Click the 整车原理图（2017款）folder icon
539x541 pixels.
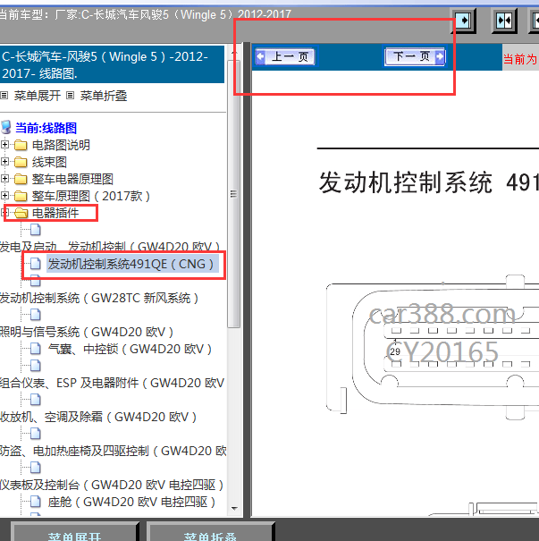click(x=21, y=197)
